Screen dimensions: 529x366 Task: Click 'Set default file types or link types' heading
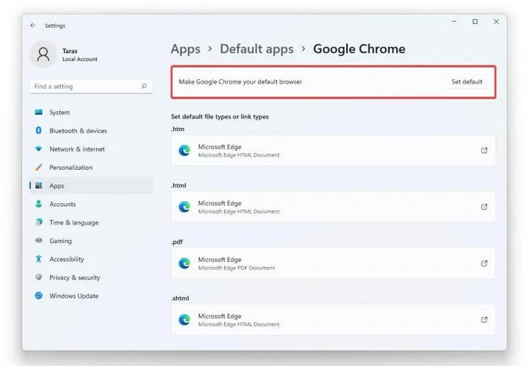click(x=219, y=116)
